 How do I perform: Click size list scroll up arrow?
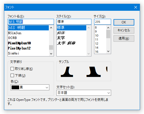click(108, 28)
